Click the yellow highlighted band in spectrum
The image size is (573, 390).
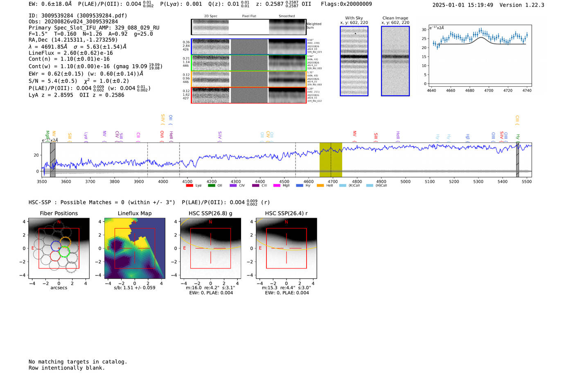pyautogui.click(x=331, y=160)
